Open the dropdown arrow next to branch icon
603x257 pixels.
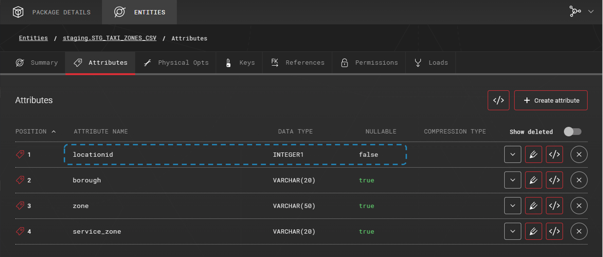click(x=591, y=11)
